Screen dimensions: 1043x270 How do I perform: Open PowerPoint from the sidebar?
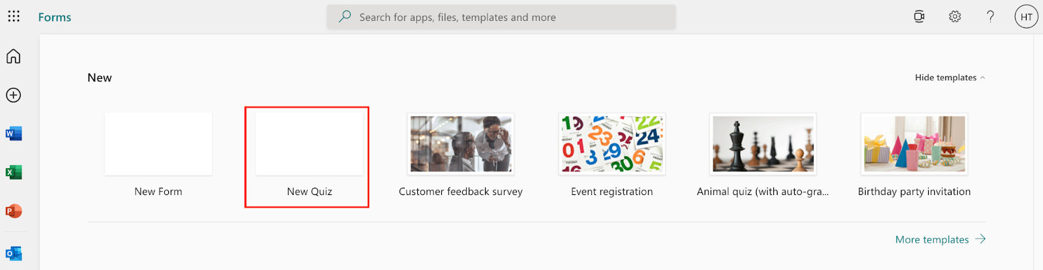click(x=14, y=211)
